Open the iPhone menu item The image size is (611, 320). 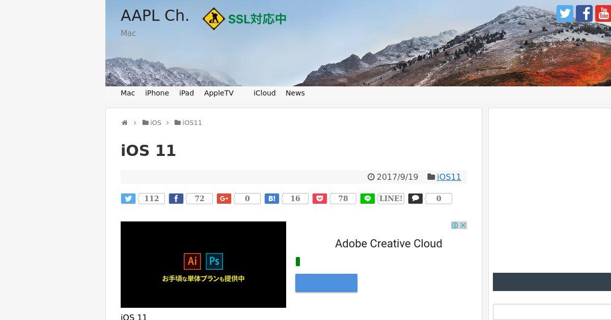(x=157, y=93)
